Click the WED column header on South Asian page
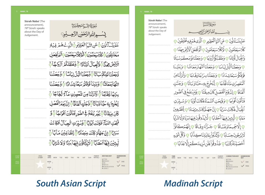This screenshot has width=265, height=195. (x=67, y=158)
